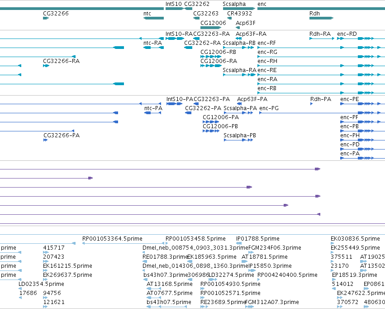Select the CR43932 gene label
The image size is (385, 309).
[239, 14]
